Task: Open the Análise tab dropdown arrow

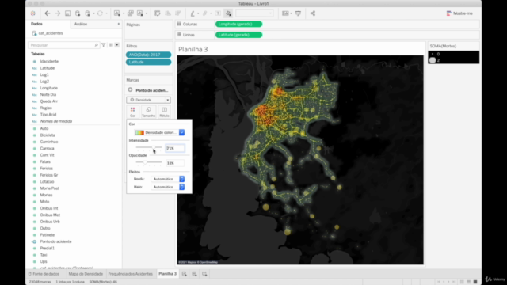Action: 118,24
